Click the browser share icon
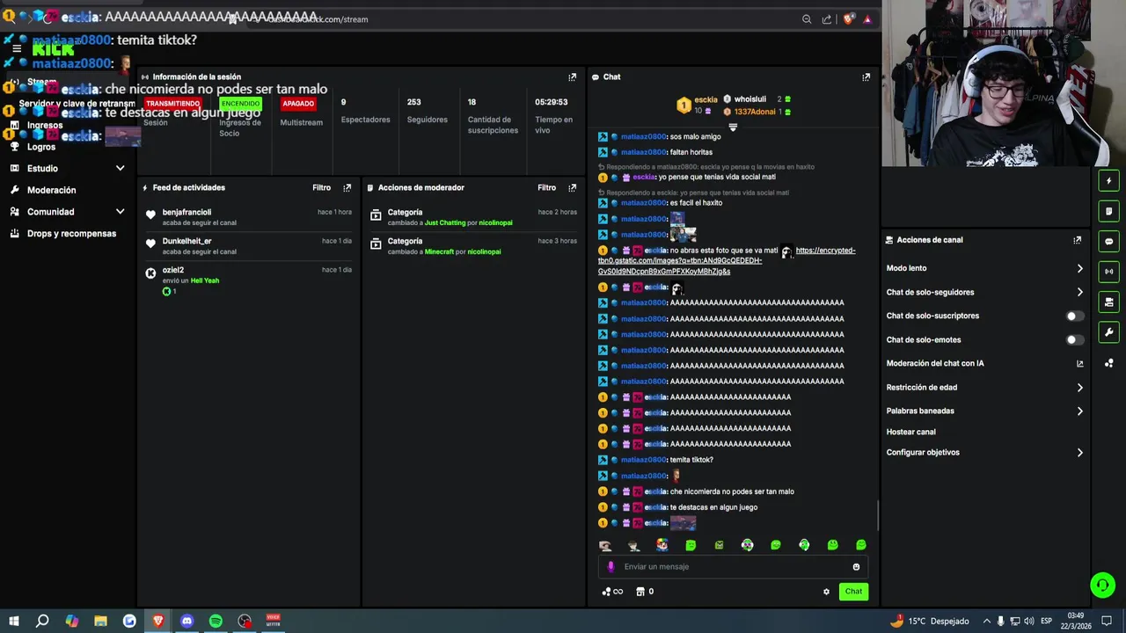The height and width of the screenshot is (633, 1126). click(x=827, y=19)
